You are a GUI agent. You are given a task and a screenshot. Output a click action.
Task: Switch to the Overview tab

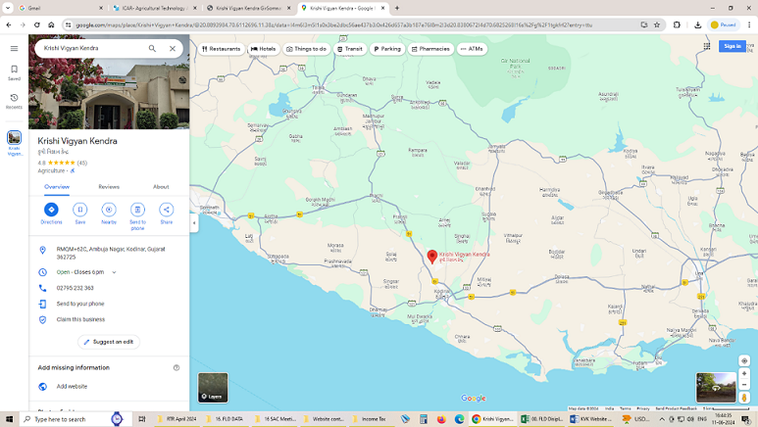coord(57,187)
